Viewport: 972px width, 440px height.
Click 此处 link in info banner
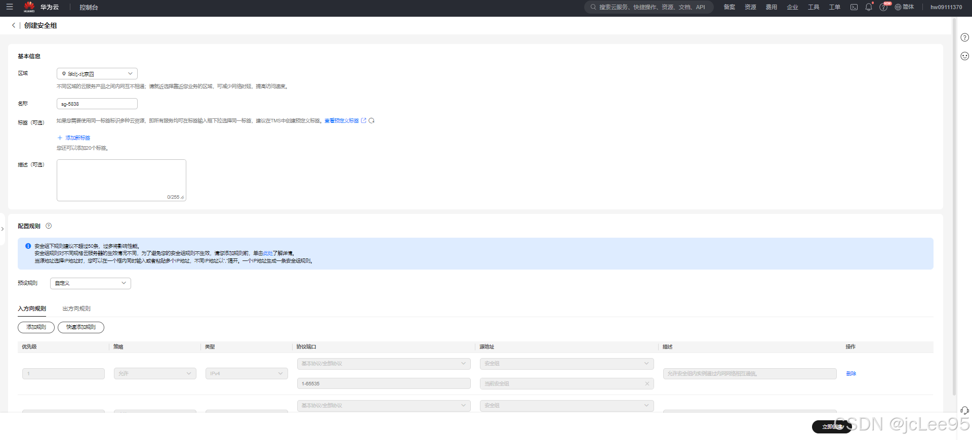pyautogui.click(x=268, y=253)
